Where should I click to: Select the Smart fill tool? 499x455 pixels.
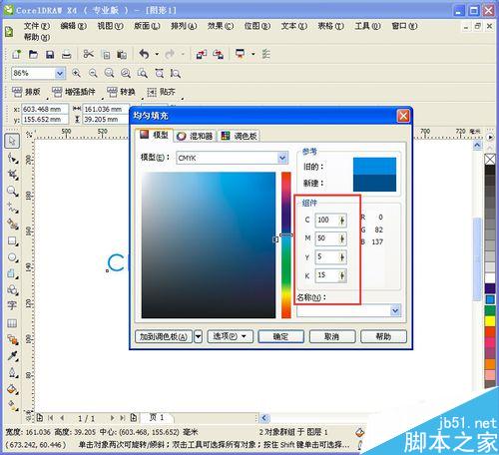point(13,224)
